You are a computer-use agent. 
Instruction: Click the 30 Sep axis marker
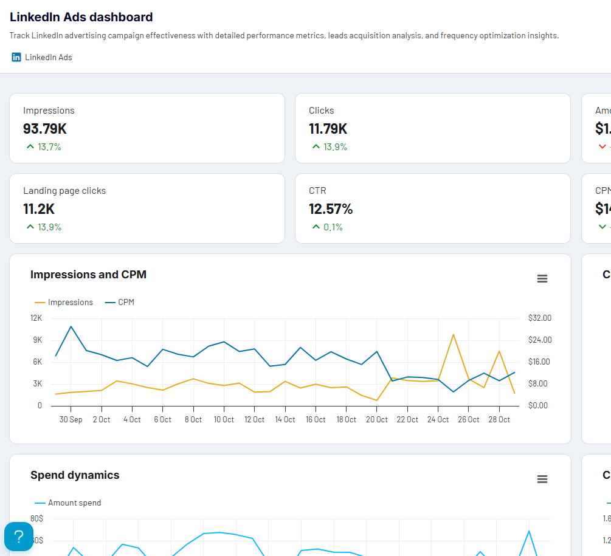pos(71,420)
